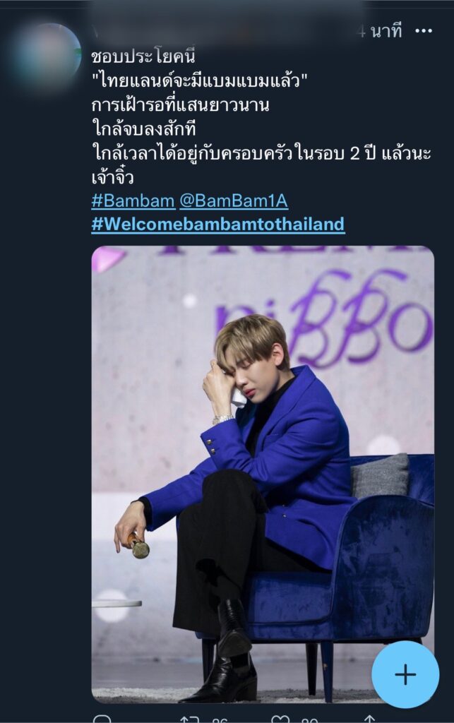The height and width of the screenshot is (723, 454).
Task: Click the share arrow icon
Action: coord(370,719)
